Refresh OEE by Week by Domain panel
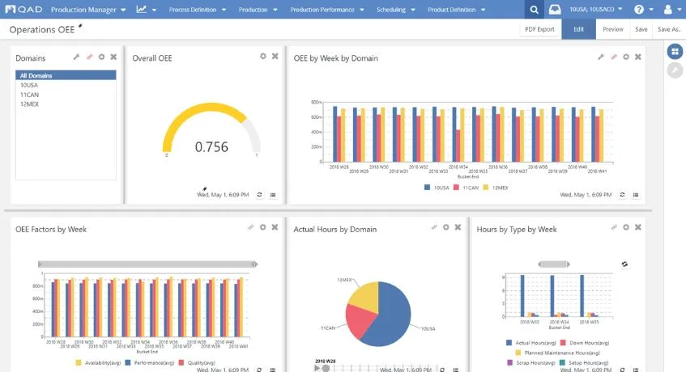Image resolution: width=686 pixels, height=372 pixels. 622,195
